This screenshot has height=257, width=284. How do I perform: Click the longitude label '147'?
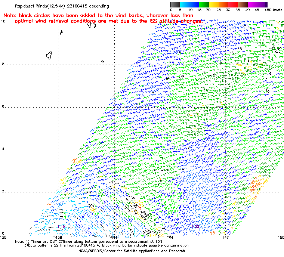click(x=225, y=237)
